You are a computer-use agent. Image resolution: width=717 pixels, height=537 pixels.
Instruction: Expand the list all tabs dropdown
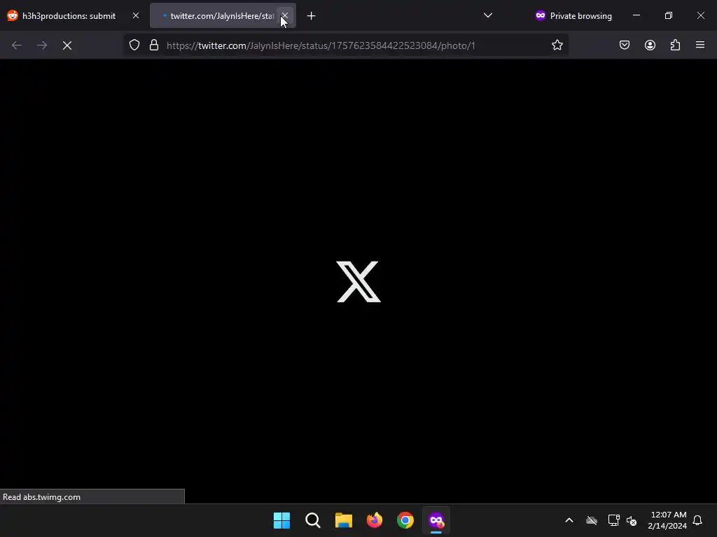[x=488, y=15]
